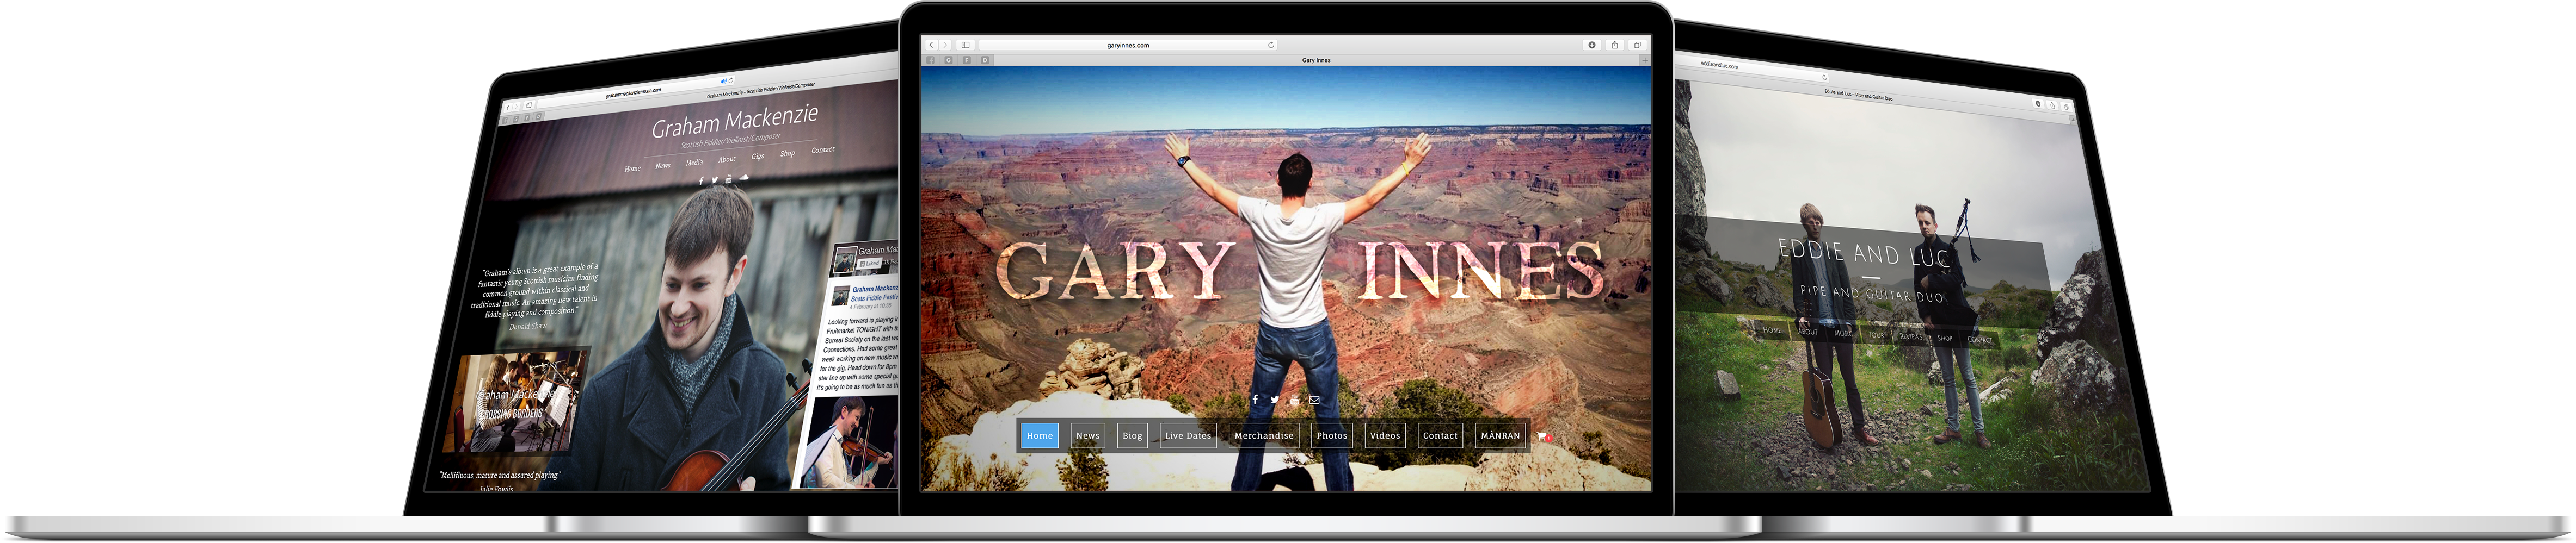Toggle the Safari sidebar in center browser
Image resolution: width=2576 pixels, height=543 pixels.
965,45
